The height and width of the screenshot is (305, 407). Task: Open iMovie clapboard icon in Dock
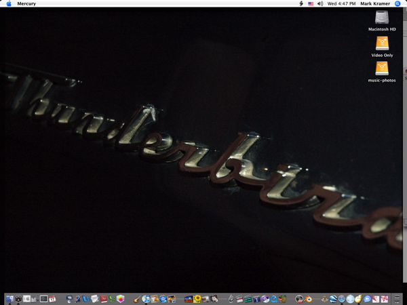point(239,299)
